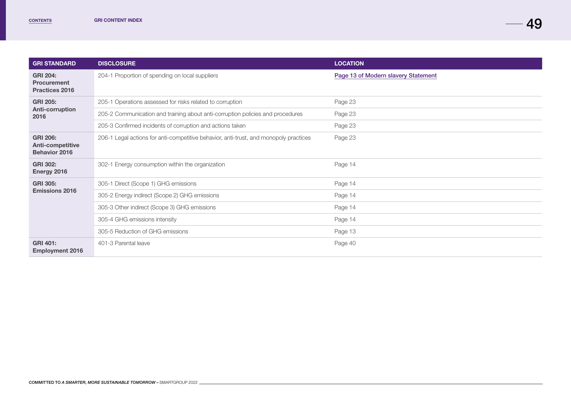
Task: Click the LOCATION column header
Action: [x=349, y=63]
